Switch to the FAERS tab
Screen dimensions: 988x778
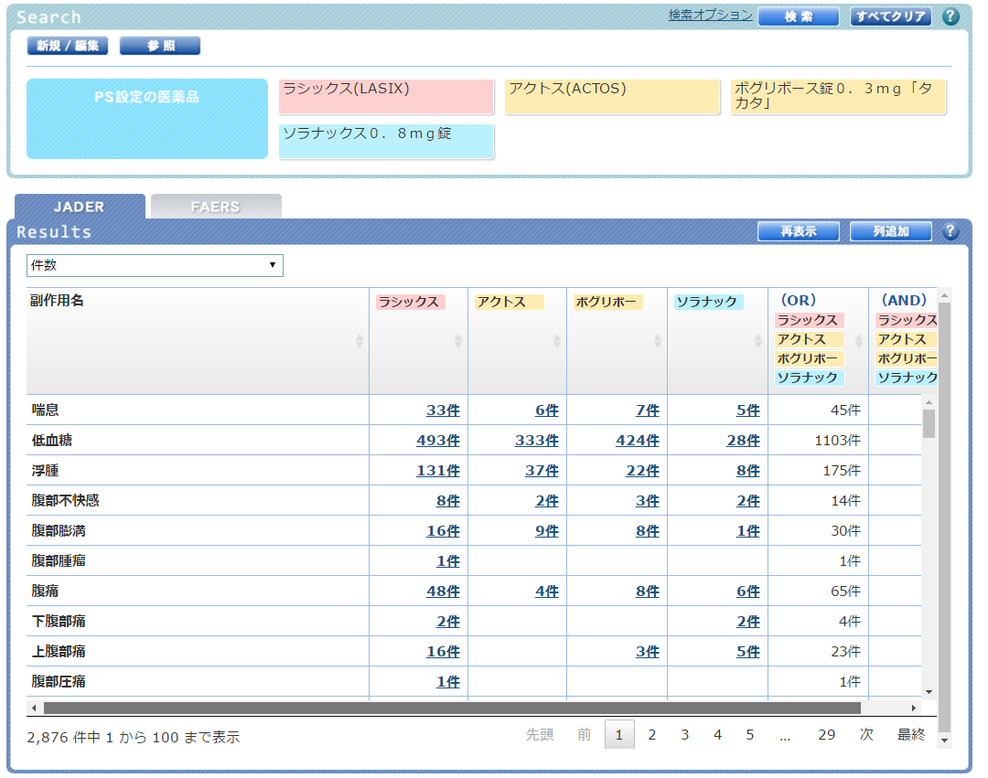coord(216,207)
